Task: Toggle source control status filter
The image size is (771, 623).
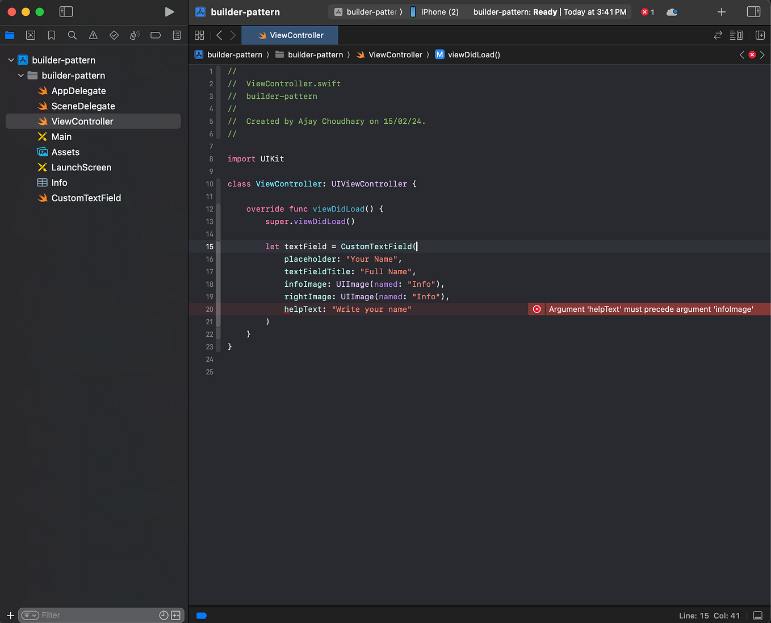Action: (x=176, y=615)
